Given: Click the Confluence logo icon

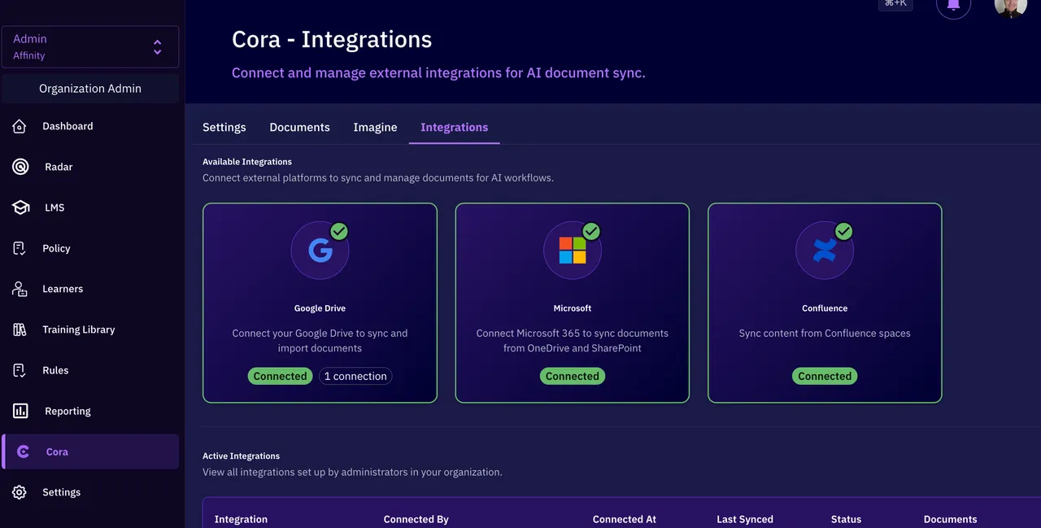Looking at the screenshot, I should 825,250.
